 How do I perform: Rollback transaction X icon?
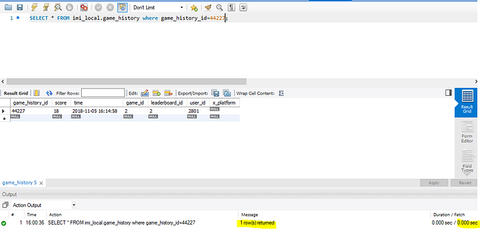110,7
